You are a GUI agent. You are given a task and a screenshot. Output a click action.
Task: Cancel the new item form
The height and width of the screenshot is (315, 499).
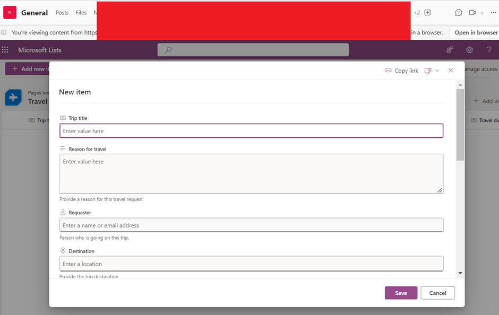tap(437, 293)
